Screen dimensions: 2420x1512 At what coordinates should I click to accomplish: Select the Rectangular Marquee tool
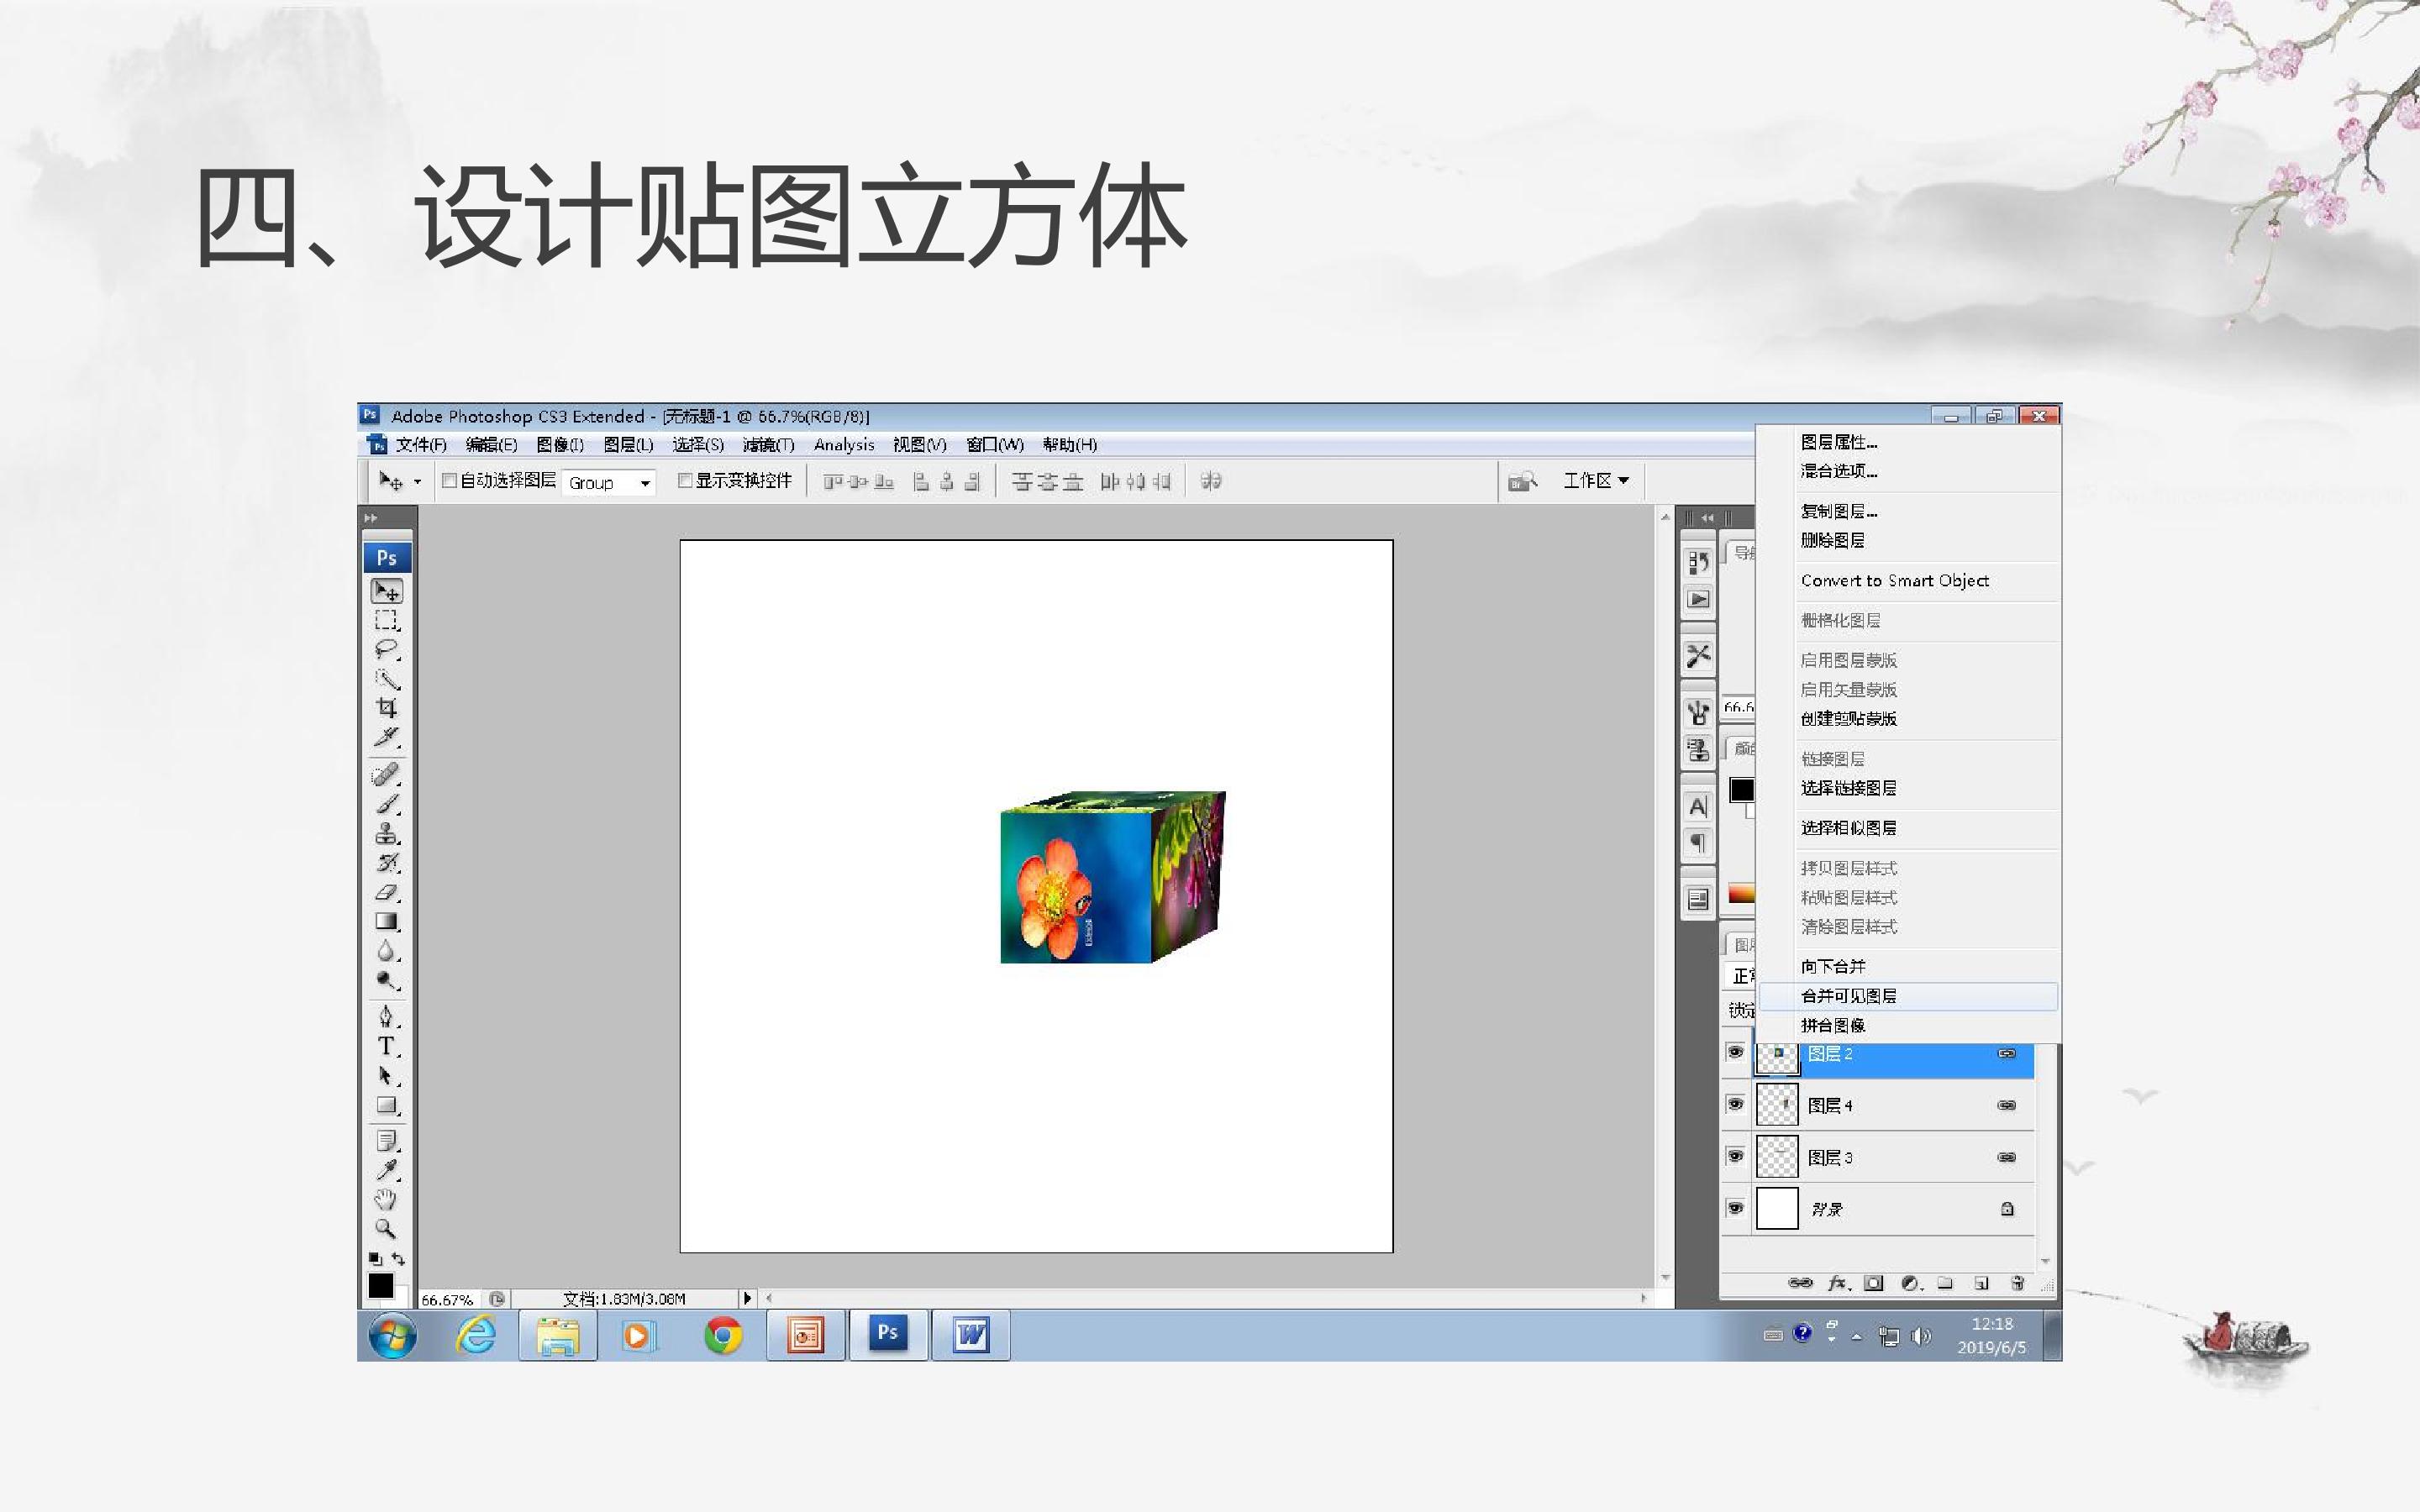point(387,620)
